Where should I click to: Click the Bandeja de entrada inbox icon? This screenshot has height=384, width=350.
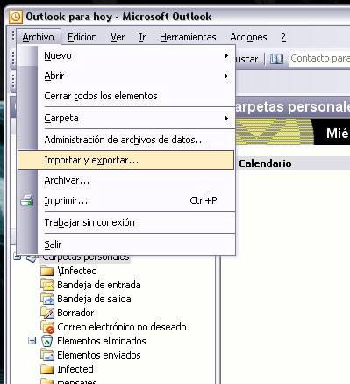tap(47, 285)
